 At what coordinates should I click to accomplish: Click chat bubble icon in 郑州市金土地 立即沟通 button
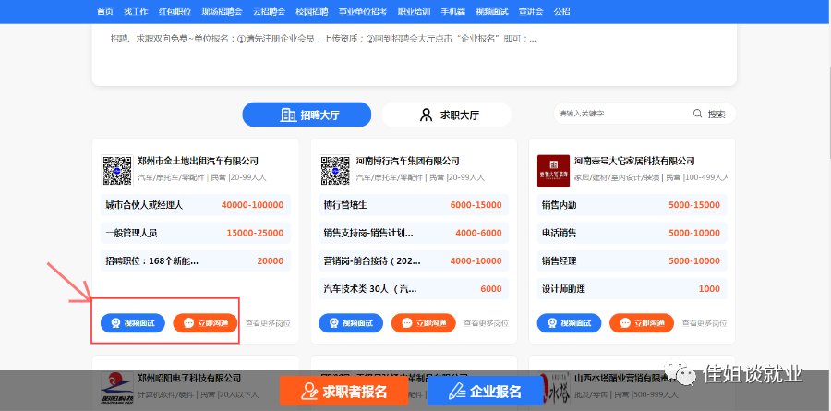(x=188, y=323)
